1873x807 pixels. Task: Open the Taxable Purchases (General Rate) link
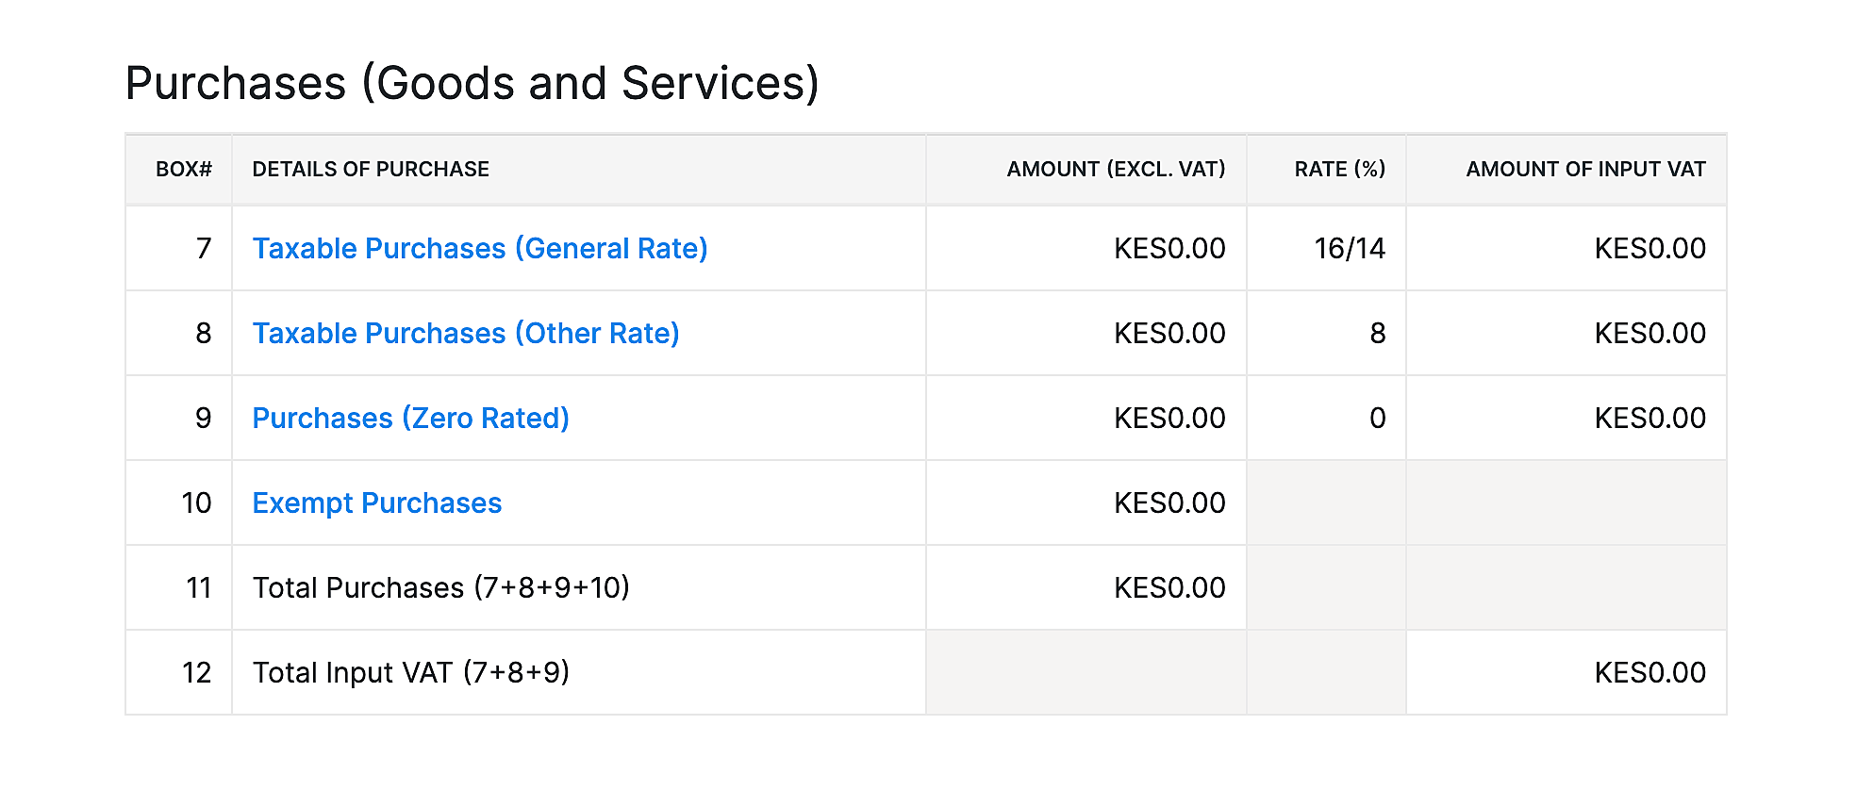click(x=479, y=248)
